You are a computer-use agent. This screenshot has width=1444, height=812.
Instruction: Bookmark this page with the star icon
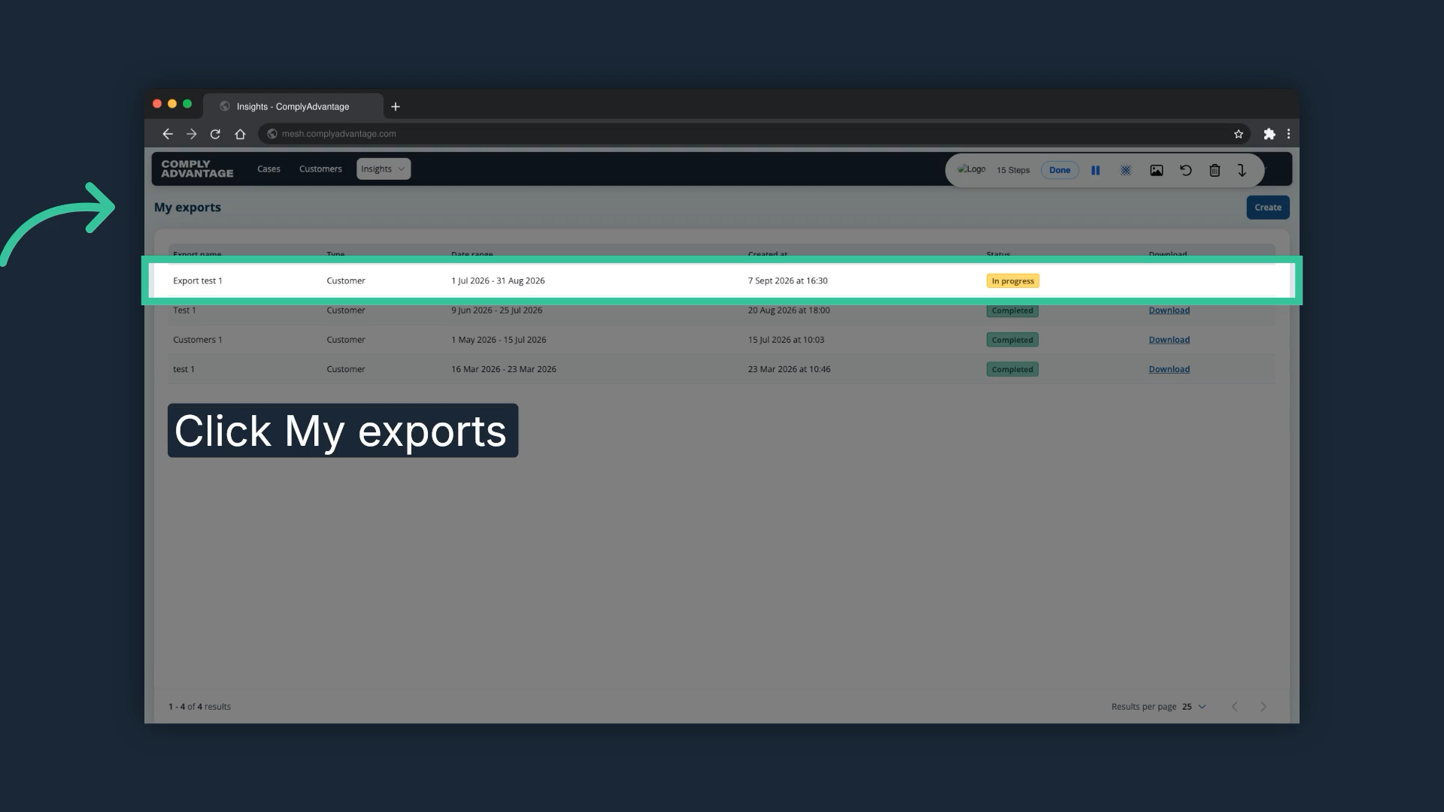coord(1239,134)
